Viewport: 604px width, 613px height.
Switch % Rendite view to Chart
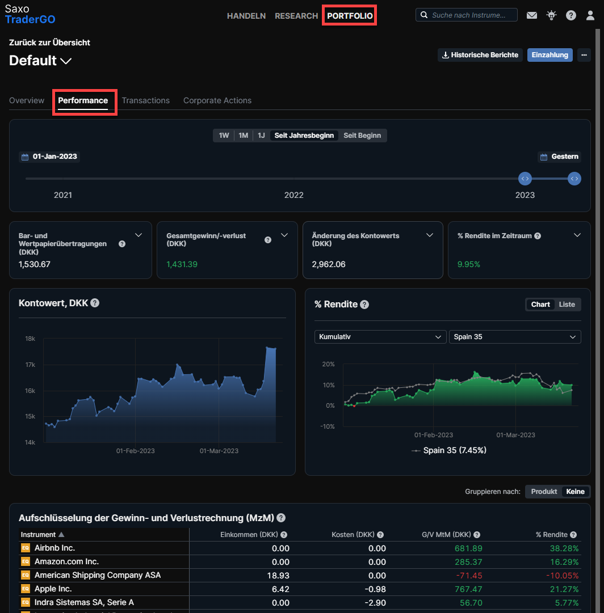click(x=540, y=305)
